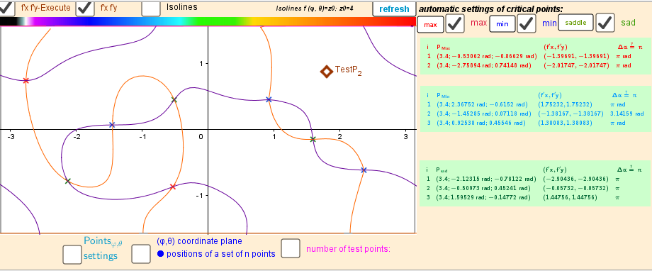Select the green saddle cross near φ=-0.51

[174, 100]
